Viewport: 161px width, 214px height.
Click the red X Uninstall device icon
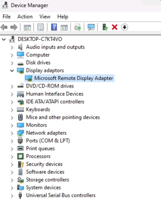114,27
